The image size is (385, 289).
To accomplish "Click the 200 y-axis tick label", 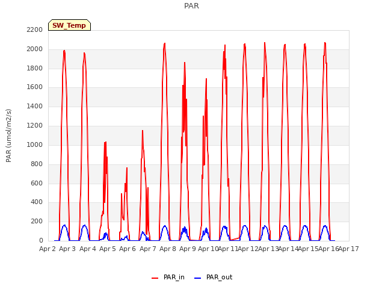I will pyautogui.click(x=37, y=221).
